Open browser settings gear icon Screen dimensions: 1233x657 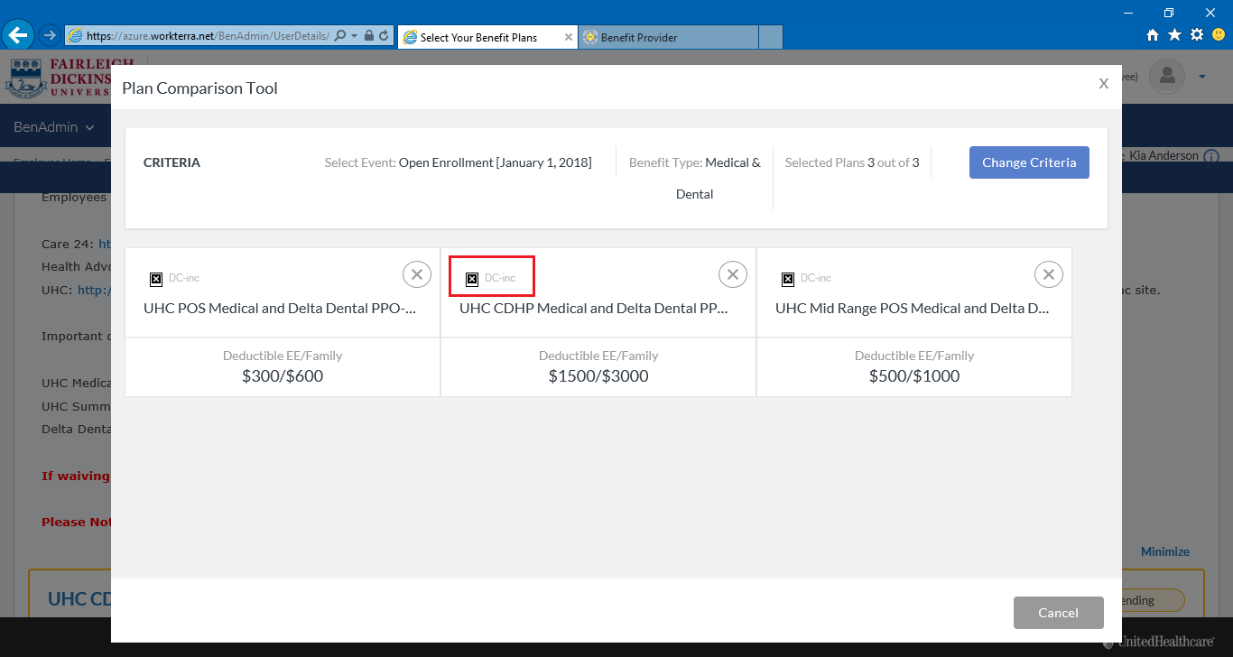pos(1197,35)
